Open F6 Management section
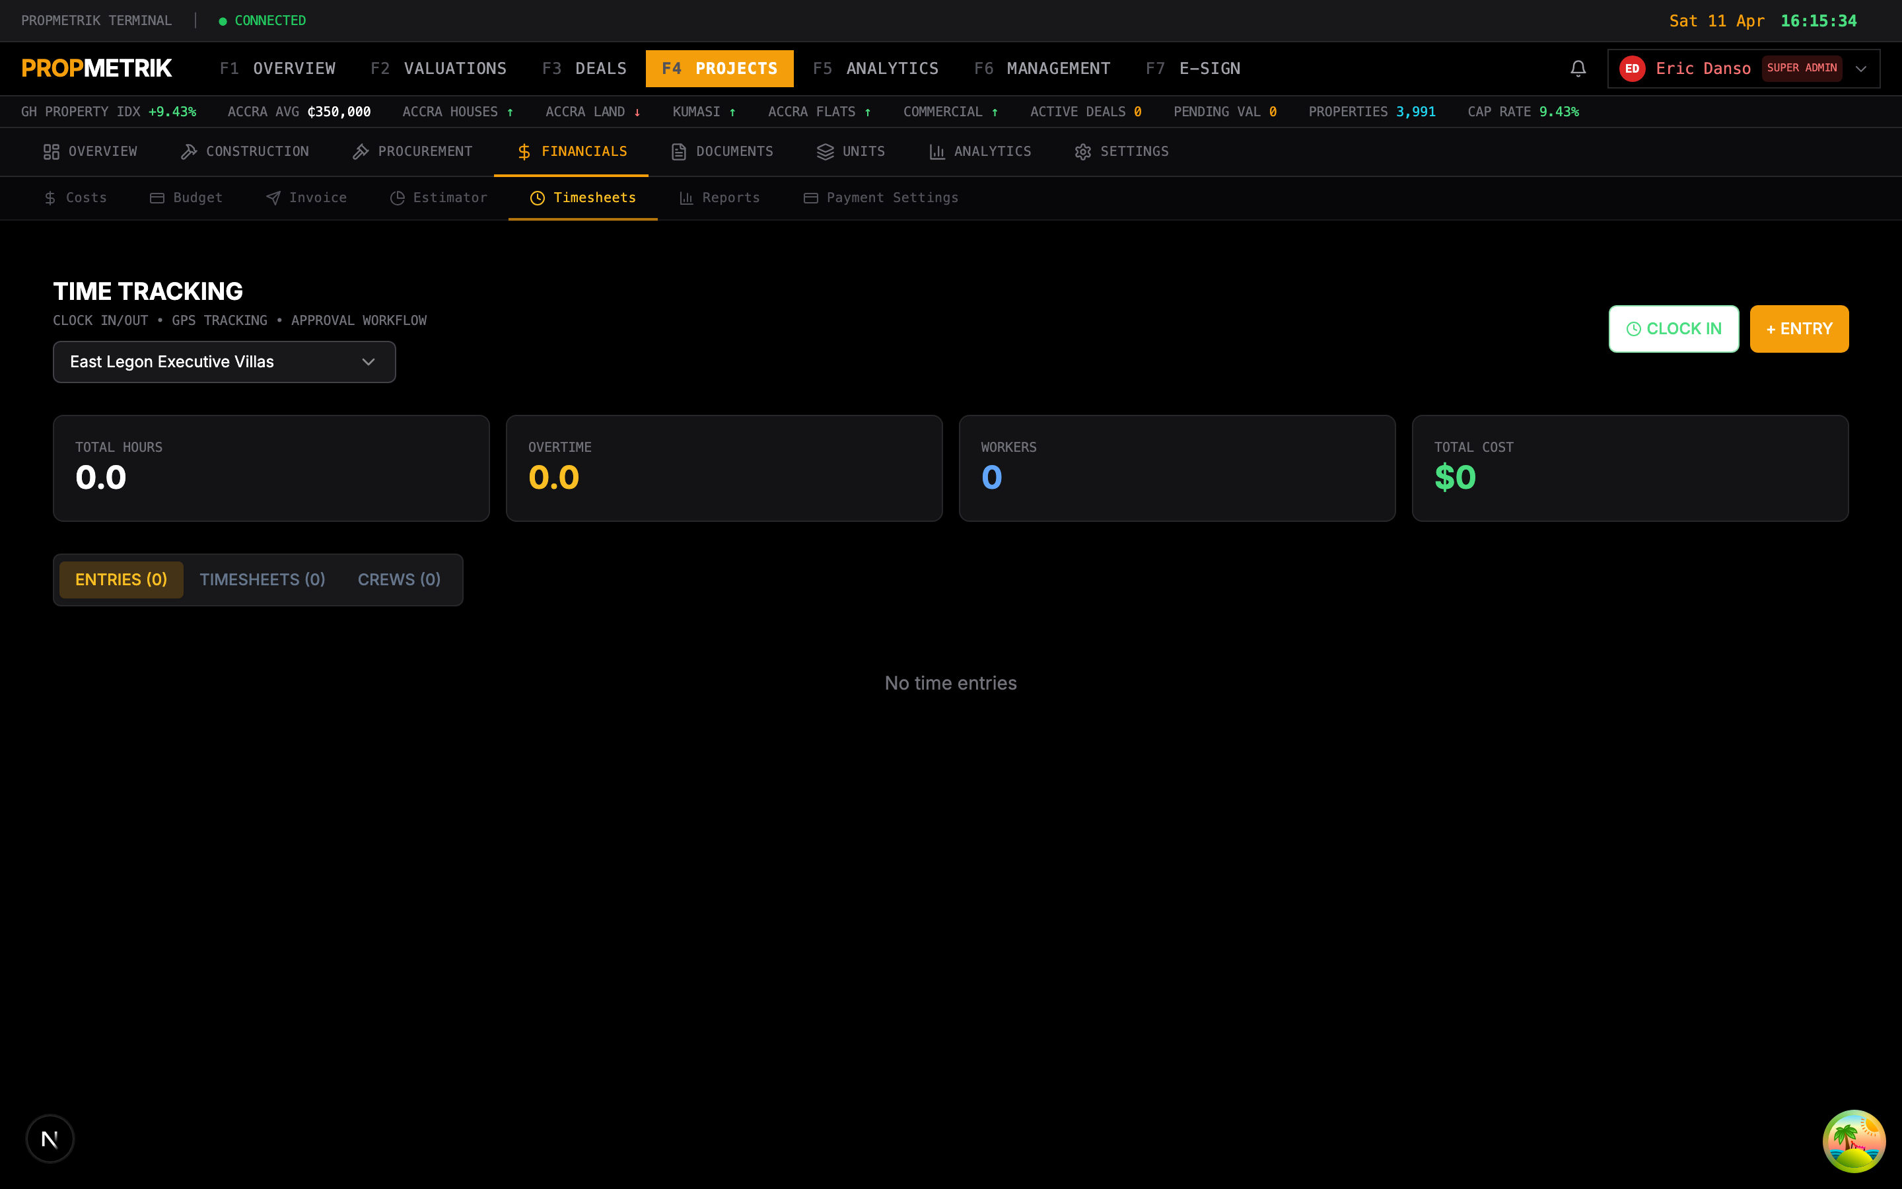The width and height of the screenshot is (1902, 1189). pyautogui.click(x=1042, y=69)
